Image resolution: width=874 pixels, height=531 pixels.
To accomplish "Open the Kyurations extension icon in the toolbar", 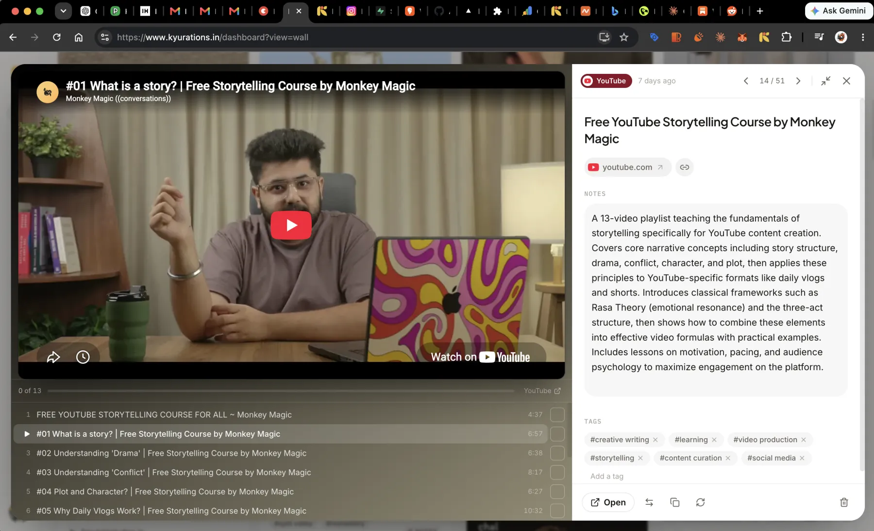I will click(764, 37).
